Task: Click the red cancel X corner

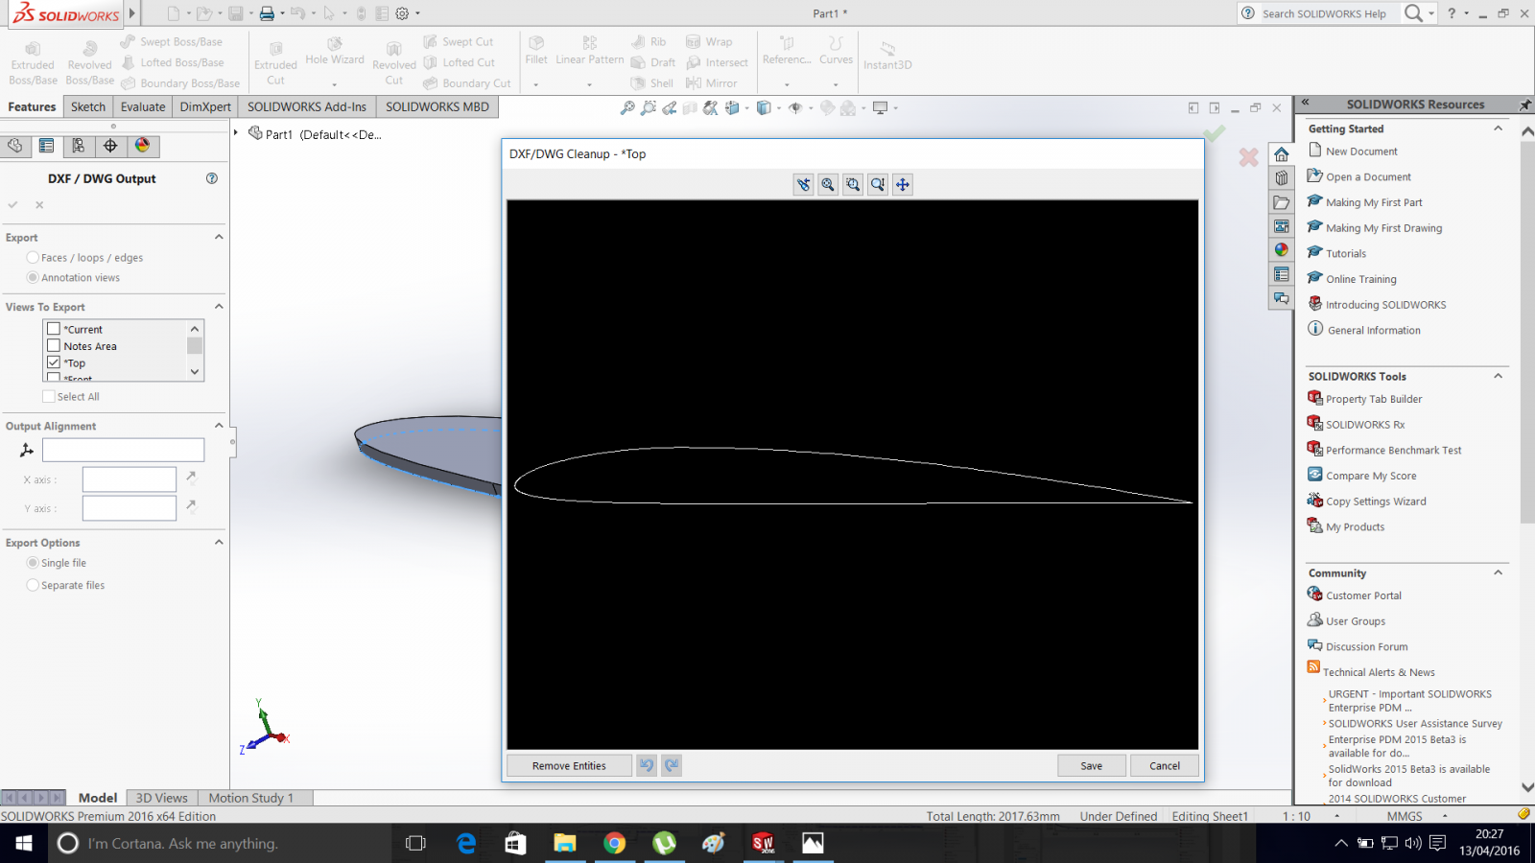Action: click(1248, 157)
